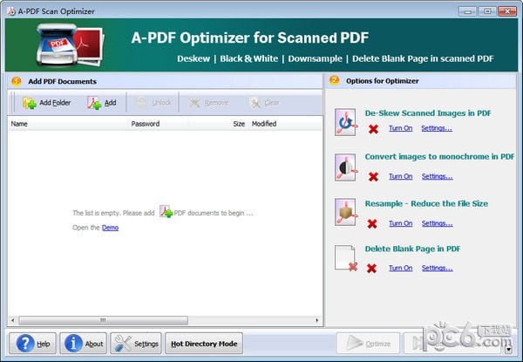Click the Help button
This screenshot has width=523, height=362.
click(x=33, y=344)
